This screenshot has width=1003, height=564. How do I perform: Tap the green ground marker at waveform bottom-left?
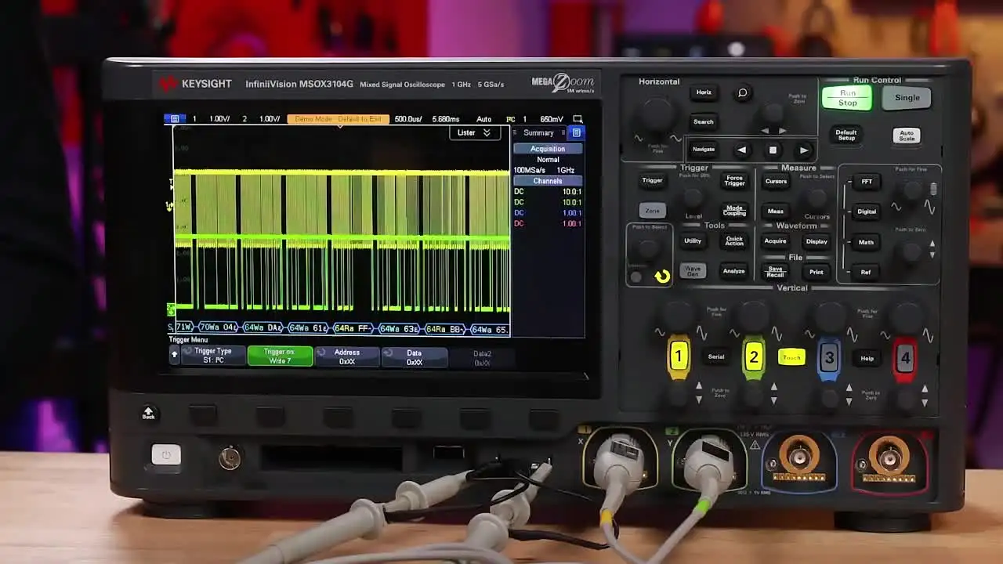click(171, 310)
